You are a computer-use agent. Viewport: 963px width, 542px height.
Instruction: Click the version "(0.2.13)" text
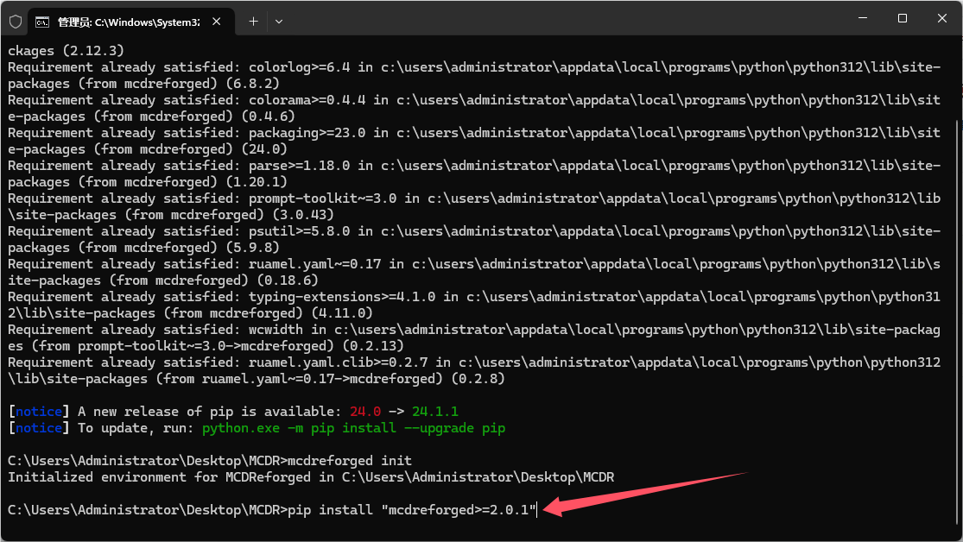coord(373,345)
